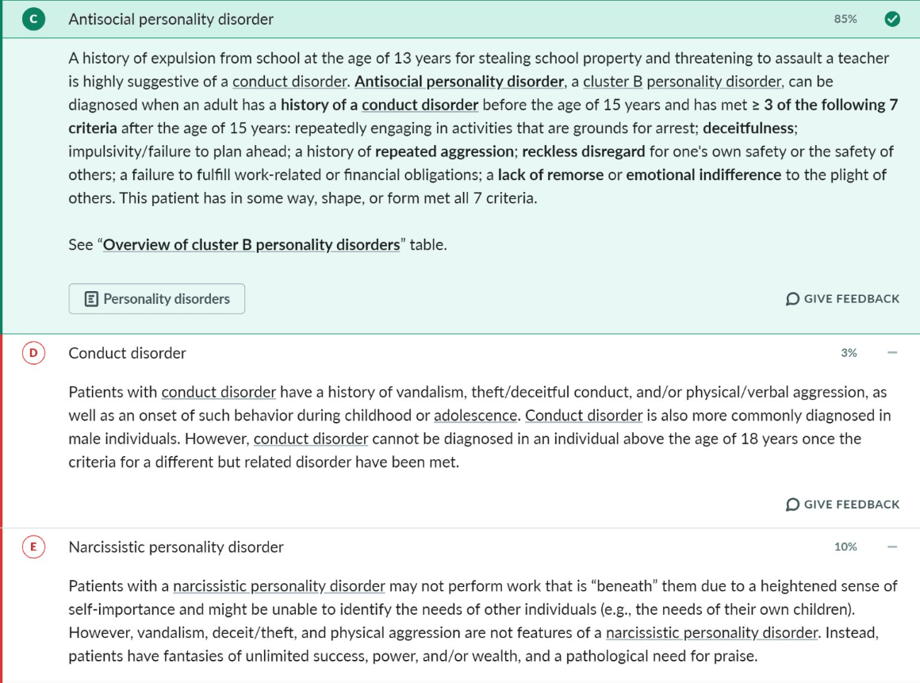Open 'Overview of cluster B personality disorders' table link

251,244
